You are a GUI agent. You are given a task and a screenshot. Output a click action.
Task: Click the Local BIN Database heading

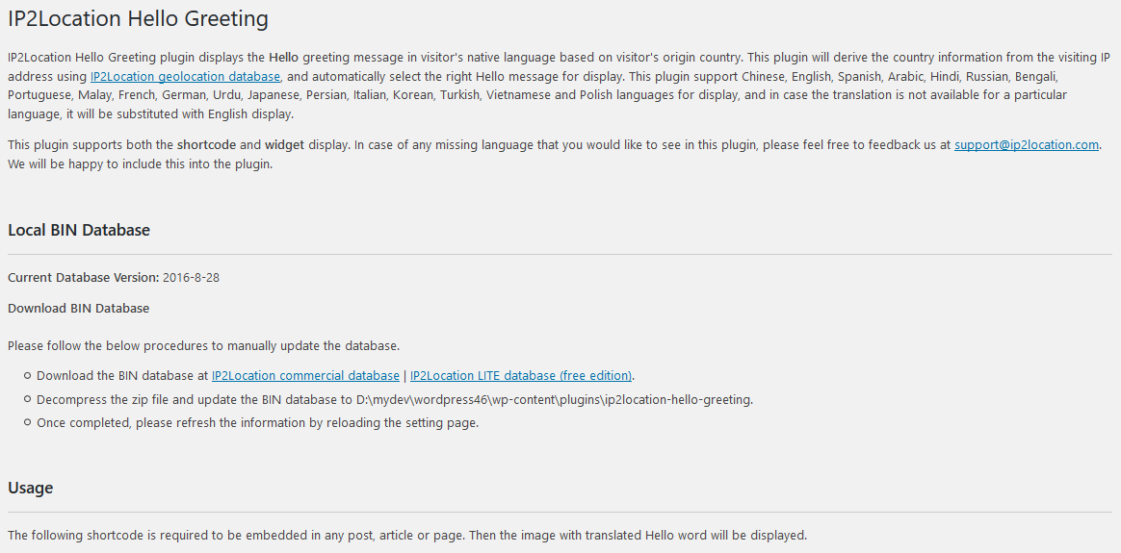click(79, 231)
